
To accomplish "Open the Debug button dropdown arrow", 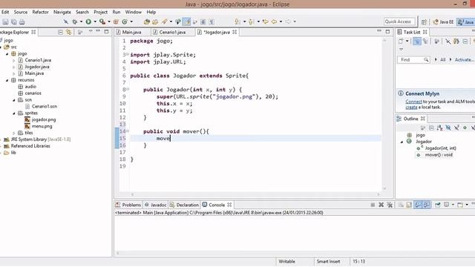I will click(81, 22).
